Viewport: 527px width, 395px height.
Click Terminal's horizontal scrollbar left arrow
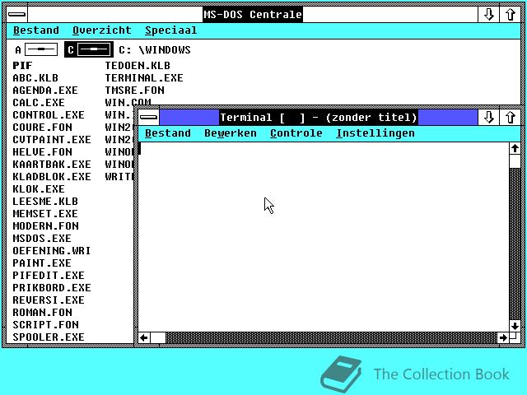[x=144, y=337]
